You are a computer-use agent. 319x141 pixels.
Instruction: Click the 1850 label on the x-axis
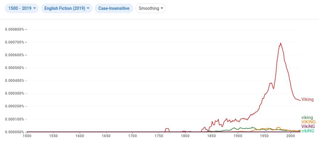(211, 136)
